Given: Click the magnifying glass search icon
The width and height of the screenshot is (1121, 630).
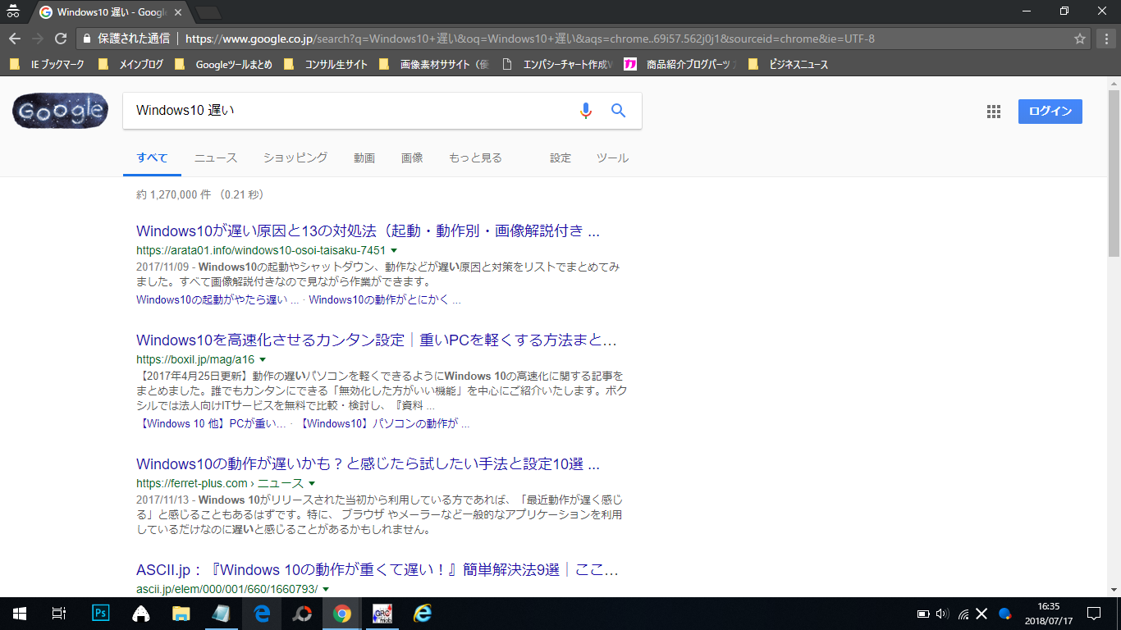Looking at the screenshot, I should click(x=618, y=111).
